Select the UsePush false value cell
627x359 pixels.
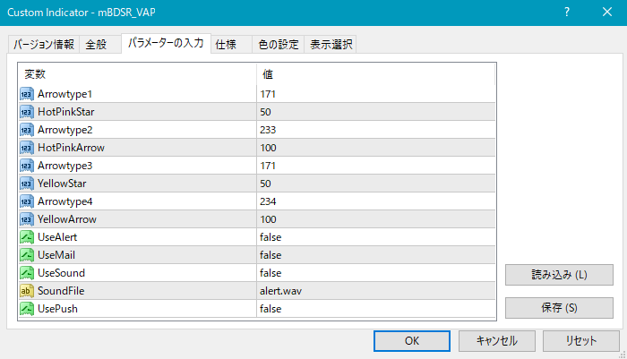pyautogui.click(x=374, y=309)
